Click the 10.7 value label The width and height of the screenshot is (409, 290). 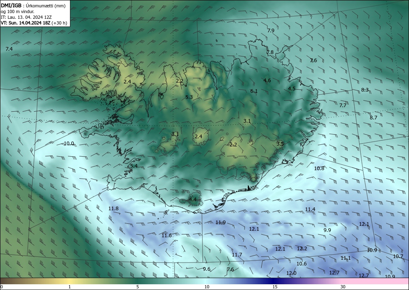pos(398,256)
